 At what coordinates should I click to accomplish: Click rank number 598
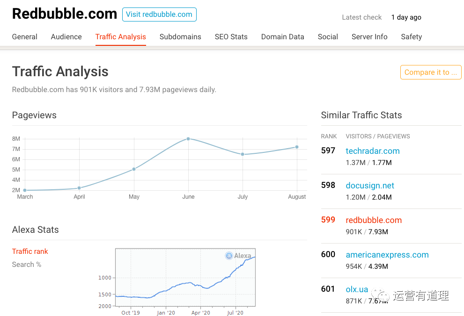[328, 185]
